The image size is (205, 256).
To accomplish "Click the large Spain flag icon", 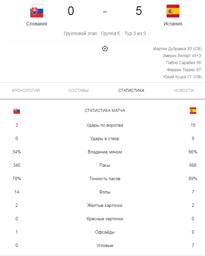I will pyautogui.click(x=173, y=11).
